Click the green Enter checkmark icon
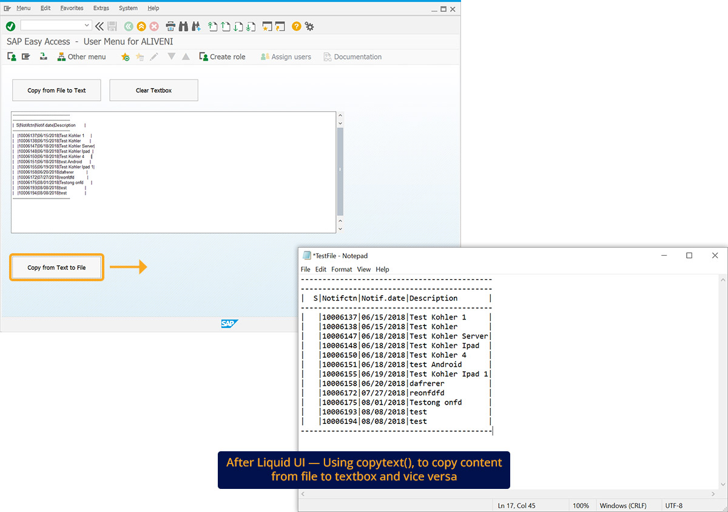 [10, 26]
